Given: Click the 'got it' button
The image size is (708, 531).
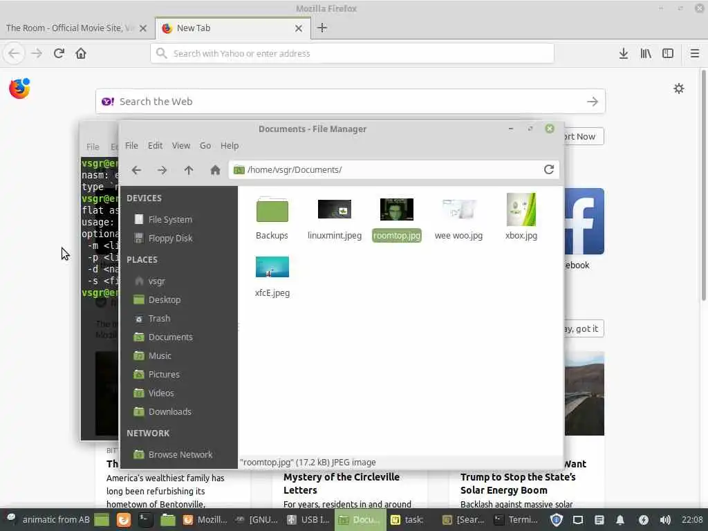Looking at the screenshot, I should click(584, 328).
